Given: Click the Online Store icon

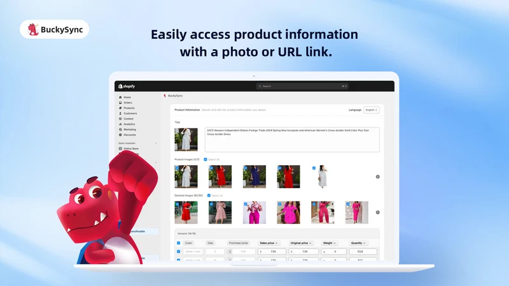Looking at the screenshot, I should pos(120,149).
